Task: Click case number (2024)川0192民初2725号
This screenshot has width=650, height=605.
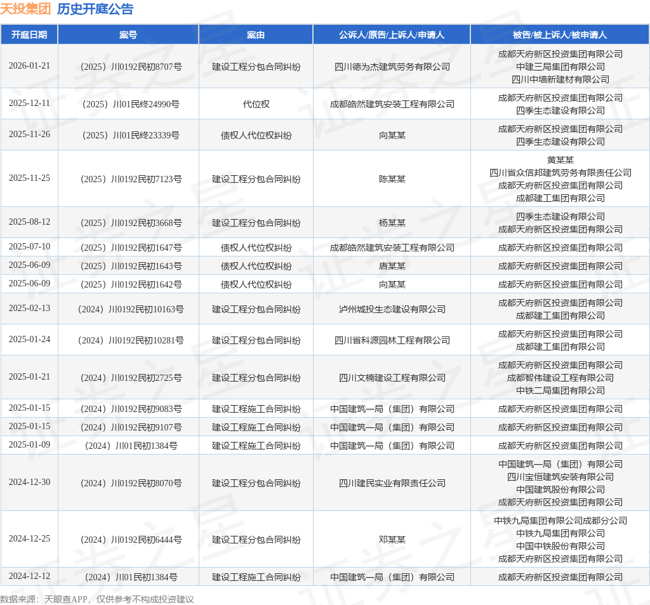Action: 131,378
